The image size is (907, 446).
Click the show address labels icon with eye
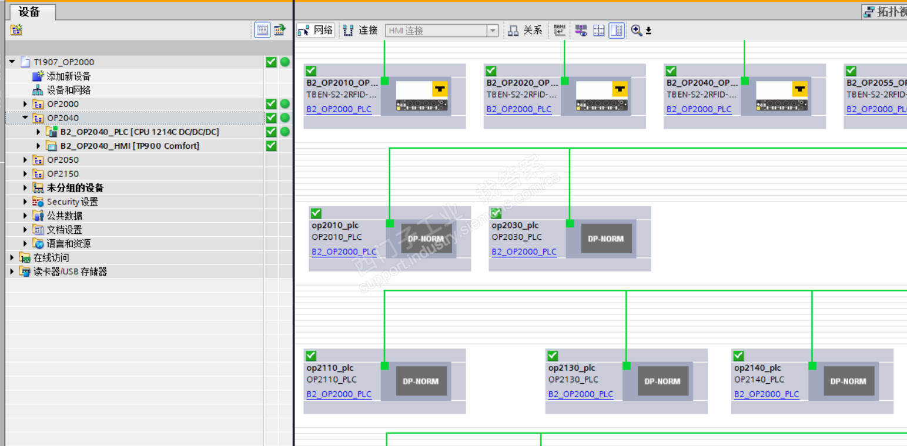pos(581,31)
